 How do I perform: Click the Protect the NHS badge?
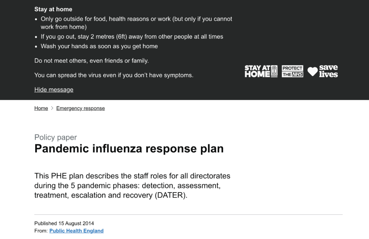coord(292,71)
